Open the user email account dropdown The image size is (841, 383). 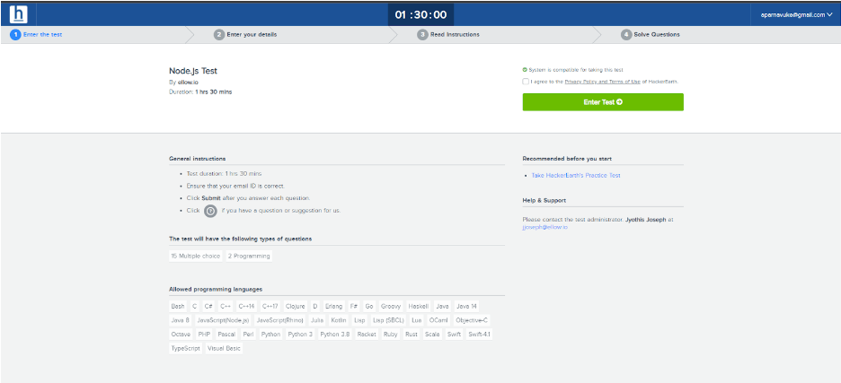(x=796, y=14)
